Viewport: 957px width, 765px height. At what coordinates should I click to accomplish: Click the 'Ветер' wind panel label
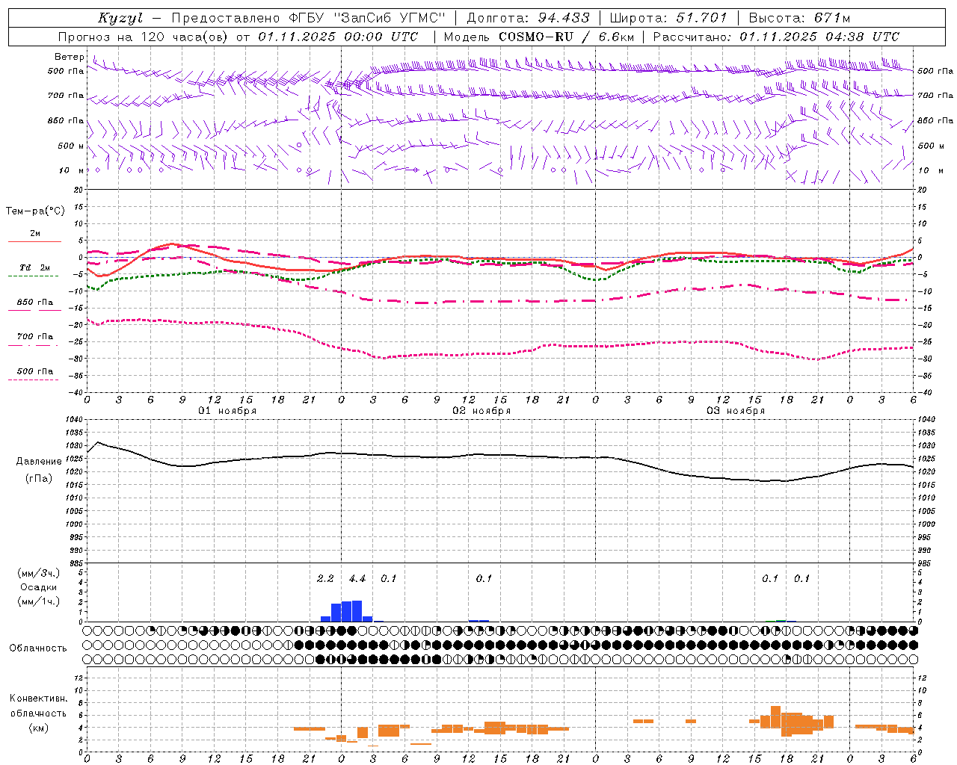point(69,57)
